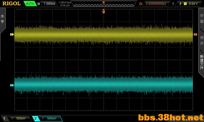Screen dimensions: 204x122
Task: Click channel 1 DC coupling symbol
Action: (x=12, y=118)
